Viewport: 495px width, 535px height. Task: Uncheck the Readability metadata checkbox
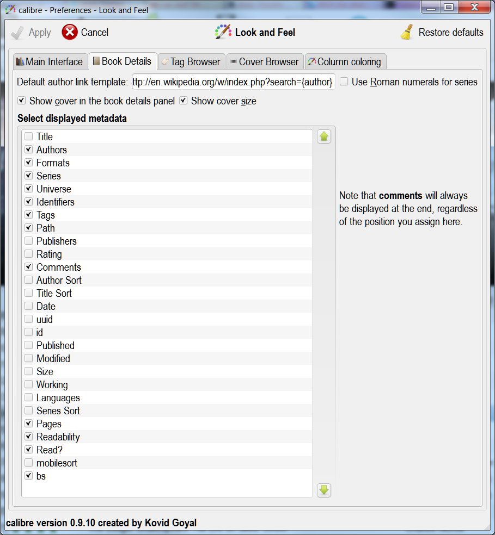29,437
